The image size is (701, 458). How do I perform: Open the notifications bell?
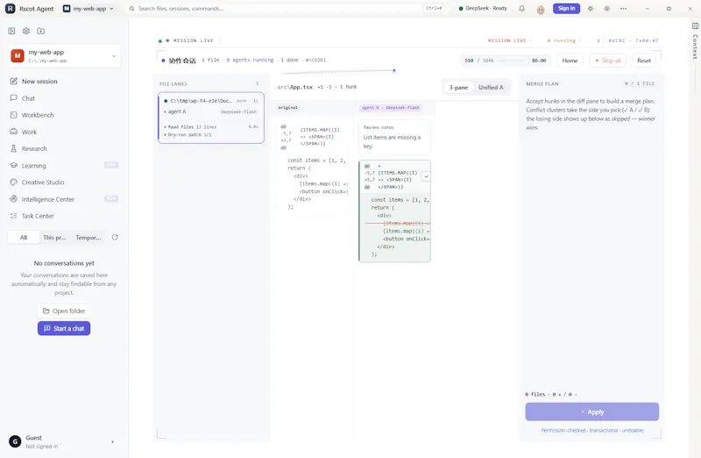point(521,9)
